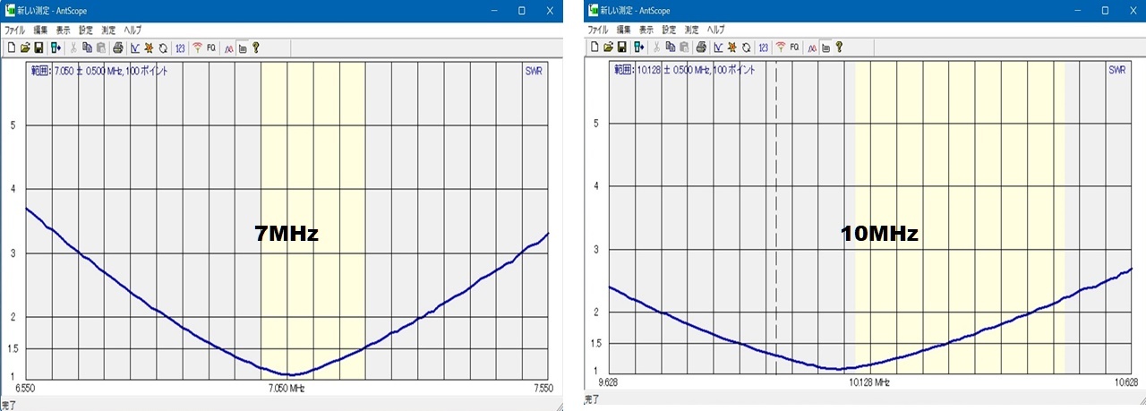Start a single scan with the graph icon in the 7MHz window
Viewport: 1146px width, 411px height.
pos(135,47)
